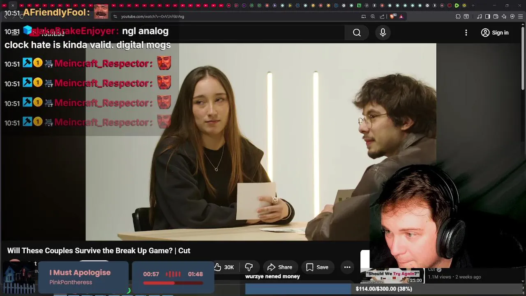Click the song progress bar in music widget

coord(173,283)
